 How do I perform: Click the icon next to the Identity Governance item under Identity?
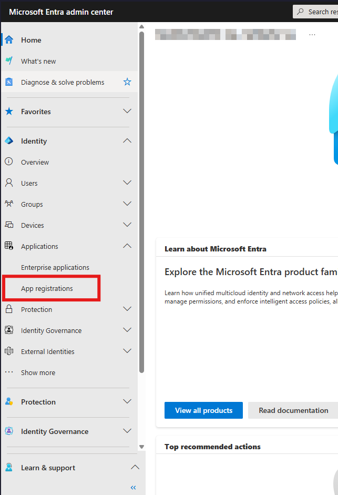(9, 330)
